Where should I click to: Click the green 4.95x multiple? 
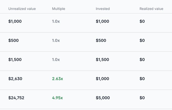pos(57,98)
